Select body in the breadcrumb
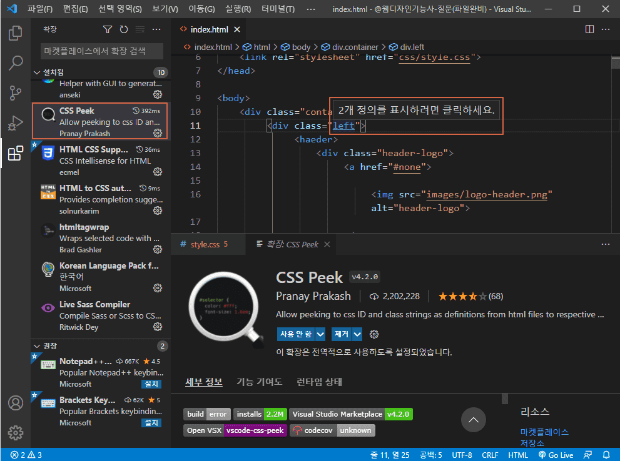The width and height of the screenshot is (620, 461). click(296, 47)
